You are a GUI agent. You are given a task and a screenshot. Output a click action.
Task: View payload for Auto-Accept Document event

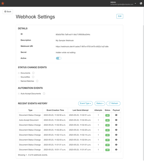tap(116, 120)
